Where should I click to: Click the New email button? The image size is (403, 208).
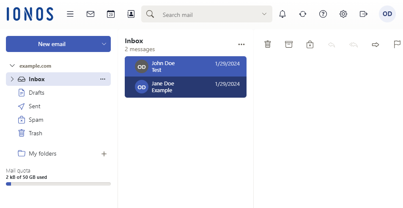[52, 44]
